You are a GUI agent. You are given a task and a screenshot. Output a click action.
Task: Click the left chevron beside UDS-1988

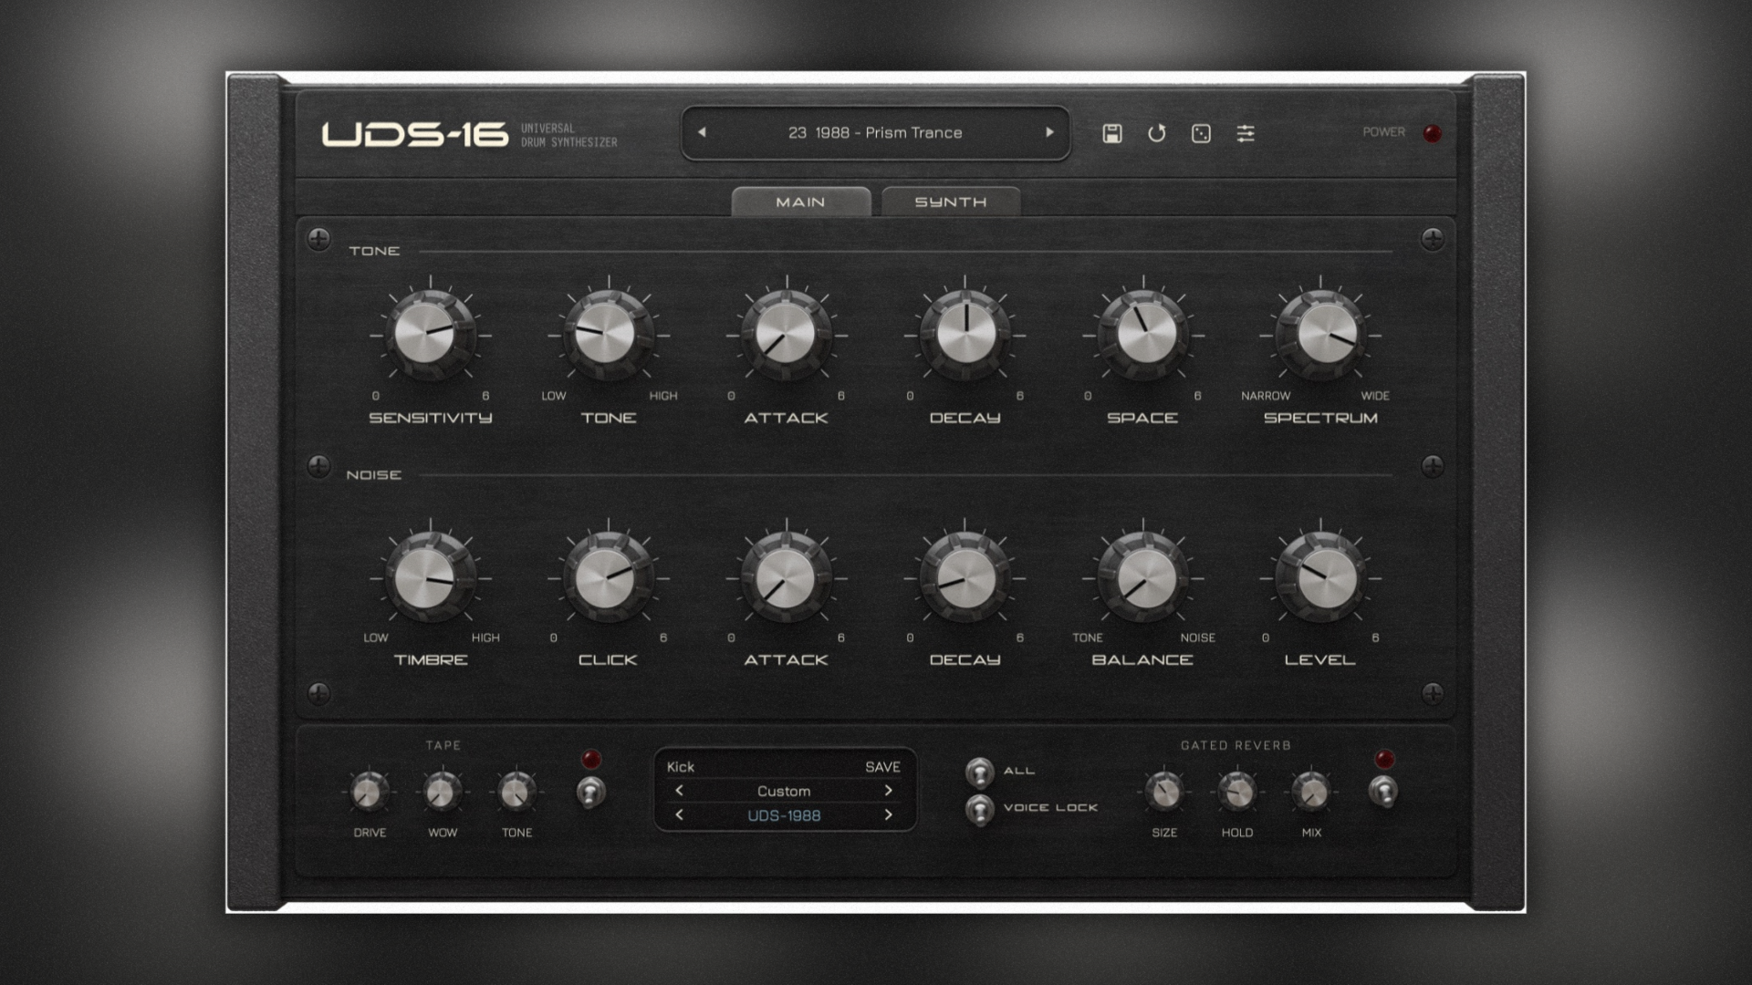[679, 815]
